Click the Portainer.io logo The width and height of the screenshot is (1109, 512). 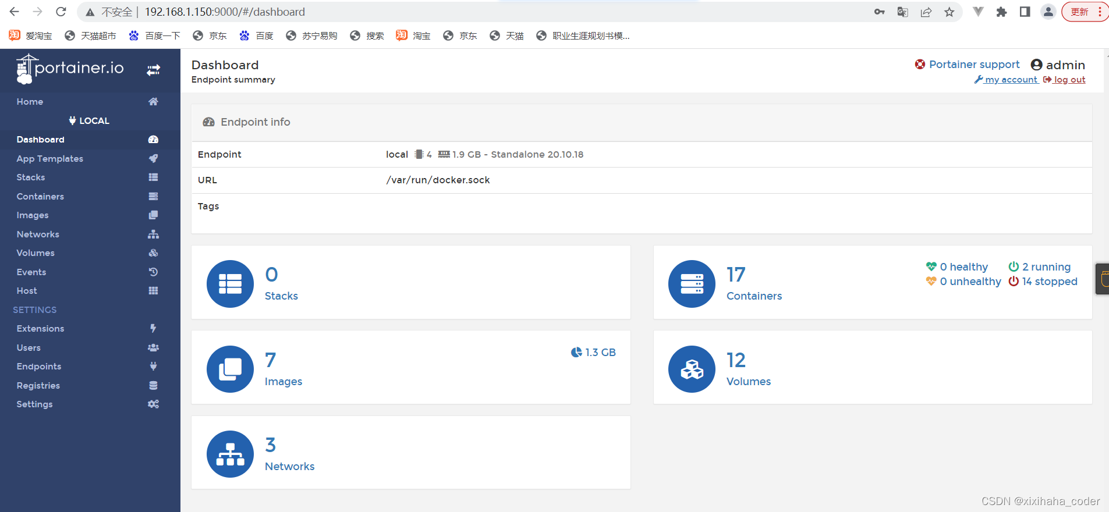click(70, 69)
